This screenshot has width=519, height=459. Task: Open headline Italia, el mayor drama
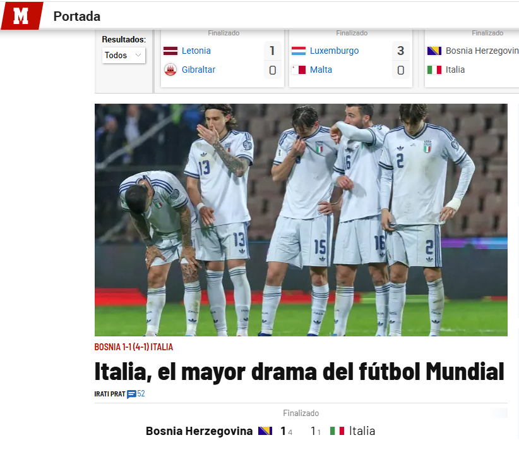click(299, 372)
